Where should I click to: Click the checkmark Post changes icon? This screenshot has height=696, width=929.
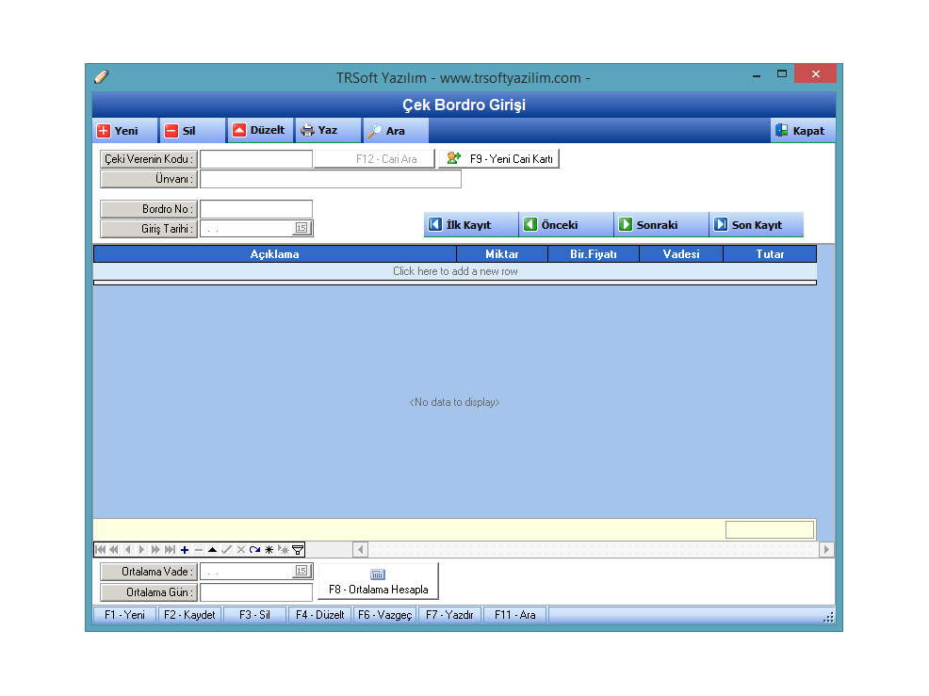pos(226,550)
